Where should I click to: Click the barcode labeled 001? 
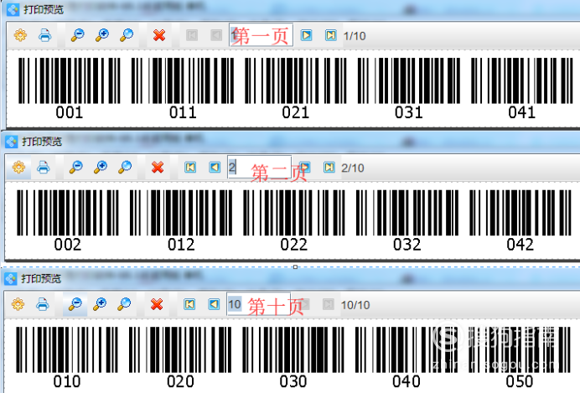tap(70, 80)
